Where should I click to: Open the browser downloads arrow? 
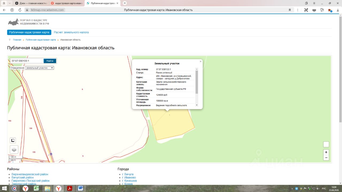click(338, 10)
